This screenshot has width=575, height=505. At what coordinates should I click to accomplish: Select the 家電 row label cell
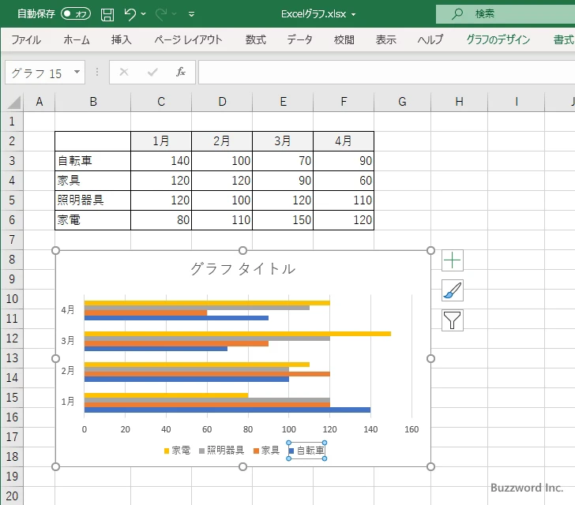pyautogui.click(x=92, y=220)
